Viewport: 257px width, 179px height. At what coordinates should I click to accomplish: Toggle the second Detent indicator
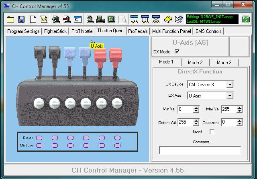tap(55, 138)
